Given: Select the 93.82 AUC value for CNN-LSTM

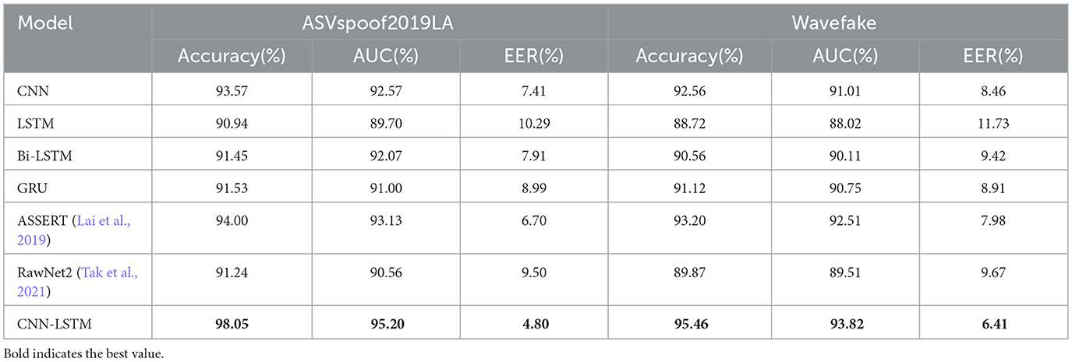Looking at the screenshot, I should (x=837, y=323).
